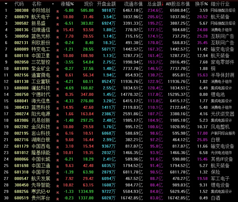Click price 1337.00 of 贵州茅台
Screen dimensions: 238x202
[86, 198]
